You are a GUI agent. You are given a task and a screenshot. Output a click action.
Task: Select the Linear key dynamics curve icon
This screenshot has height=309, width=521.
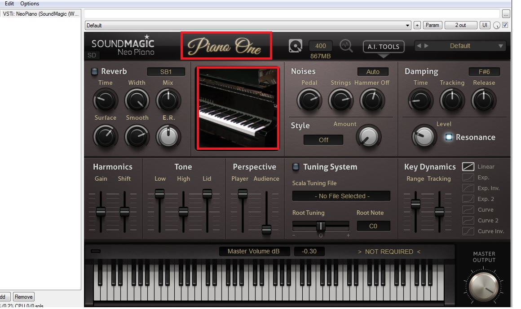(x=468, y=167)
